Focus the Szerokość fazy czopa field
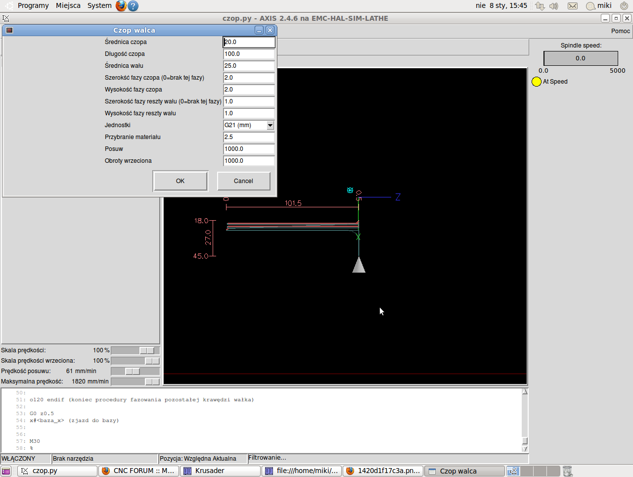The height and width of the screenshot is (477, 633). point(249,78)
